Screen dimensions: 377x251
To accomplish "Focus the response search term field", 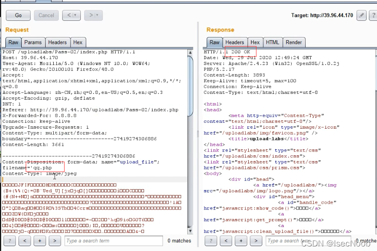I will [308, 241].
